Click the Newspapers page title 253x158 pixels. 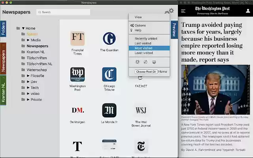[x=16, y=12]
